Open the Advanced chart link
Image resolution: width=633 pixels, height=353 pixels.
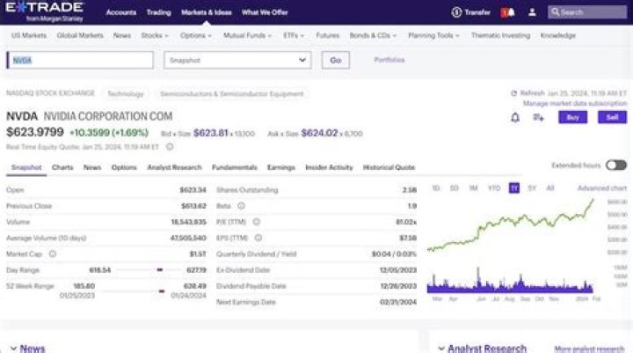coord(601,188)
